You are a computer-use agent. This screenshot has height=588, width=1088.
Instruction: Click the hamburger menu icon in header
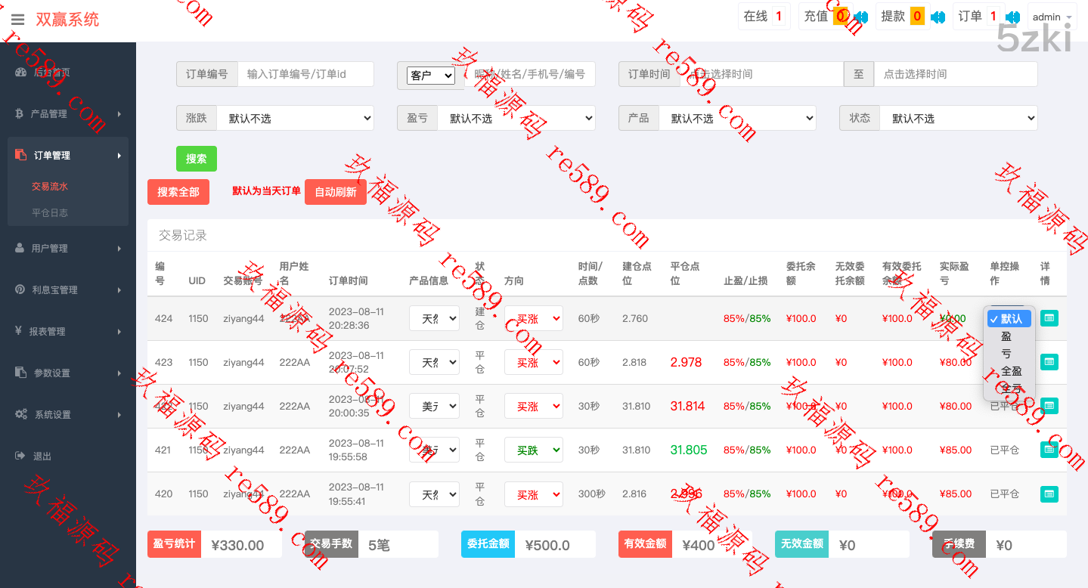[17, 20]
